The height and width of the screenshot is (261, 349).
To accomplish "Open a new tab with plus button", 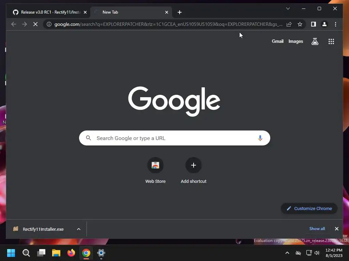I will [180, 12].
